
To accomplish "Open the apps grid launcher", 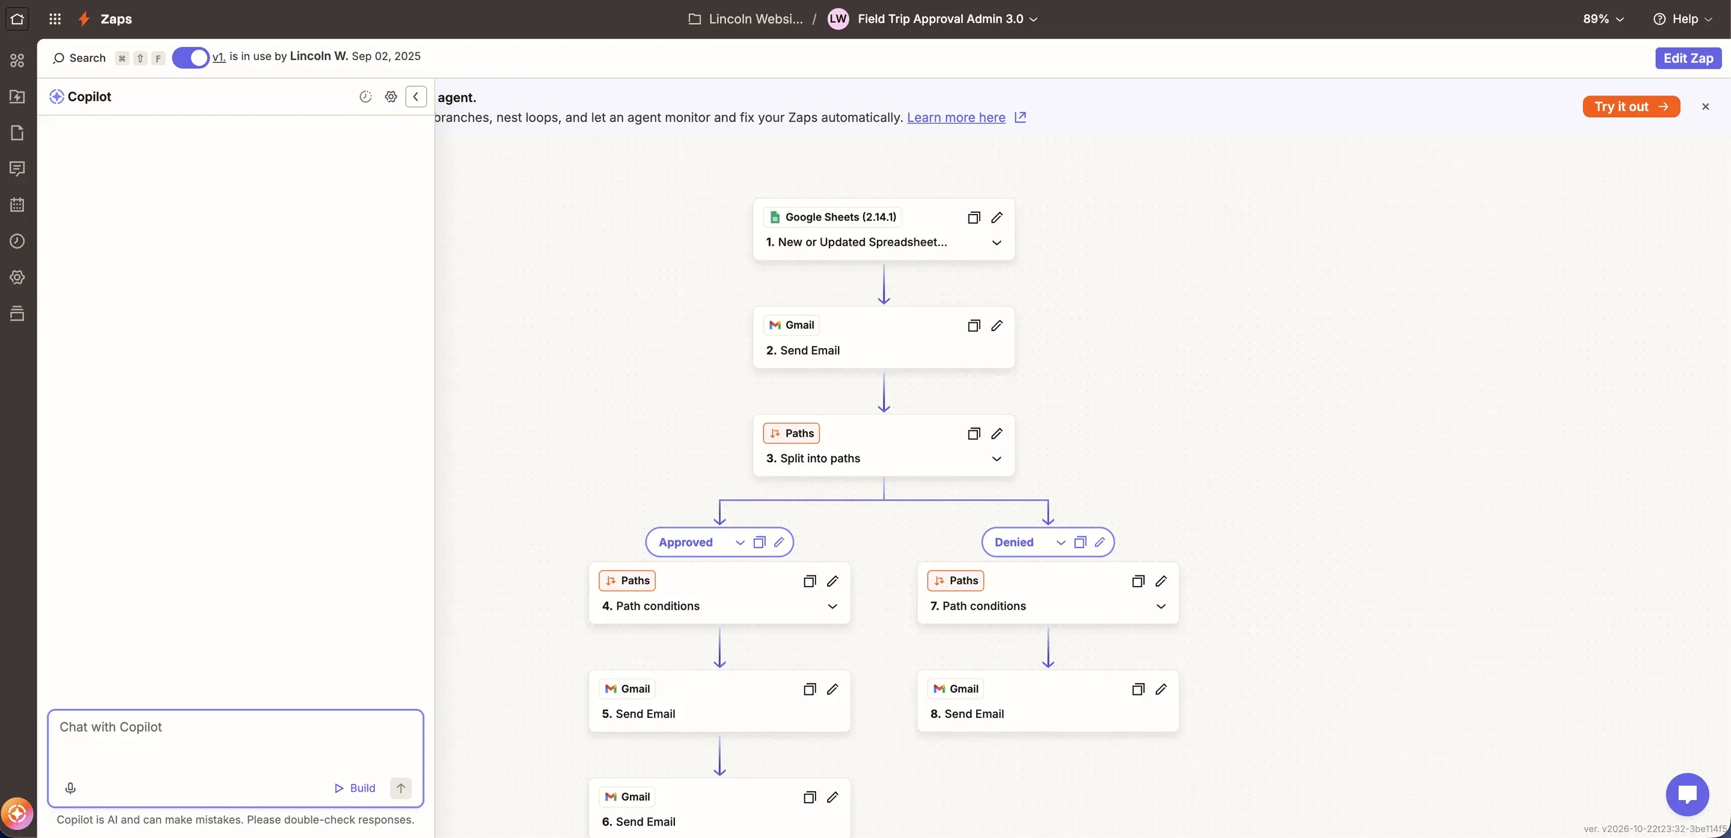I will 55,19.
